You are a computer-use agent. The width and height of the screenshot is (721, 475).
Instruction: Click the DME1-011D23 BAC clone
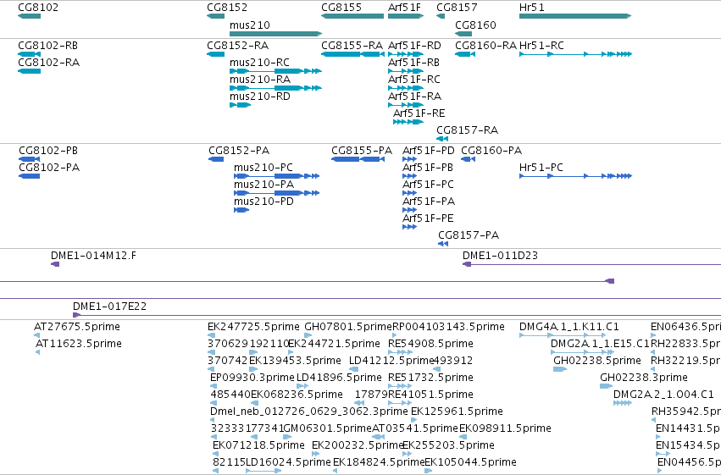tap(591, 265)
